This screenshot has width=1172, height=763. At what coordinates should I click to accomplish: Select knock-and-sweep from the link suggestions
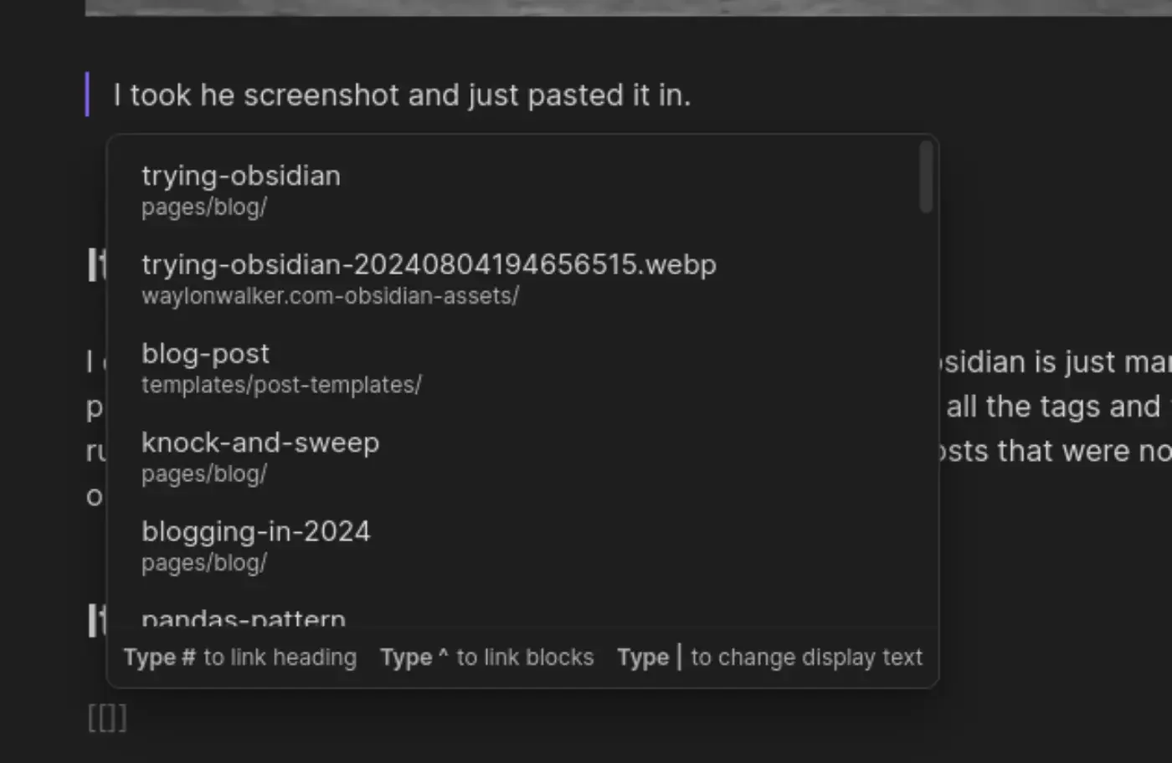260,443
